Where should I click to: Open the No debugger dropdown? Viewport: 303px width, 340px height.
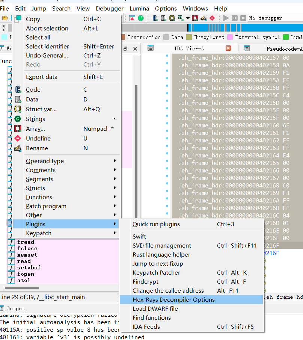click(276, 18)
